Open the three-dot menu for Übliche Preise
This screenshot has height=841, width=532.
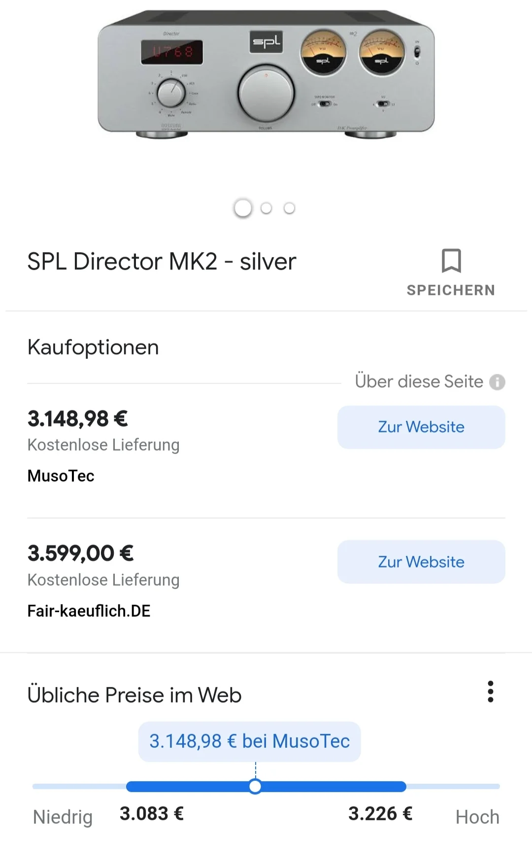coord(490,692)
